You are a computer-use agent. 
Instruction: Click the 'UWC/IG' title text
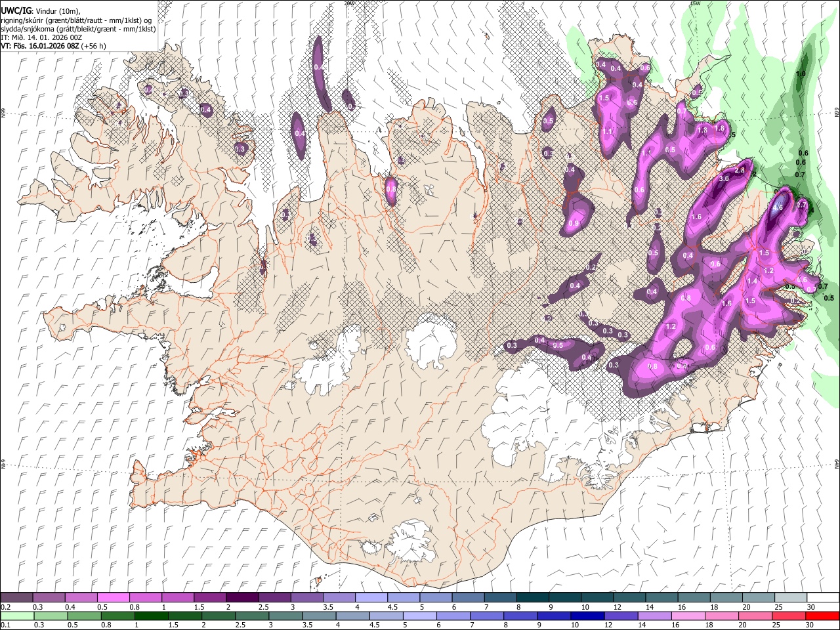point(16,11)
